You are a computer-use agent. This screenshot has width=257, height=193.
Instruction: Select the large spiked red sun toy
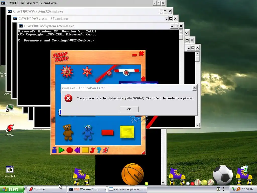[x=67, y=71]
